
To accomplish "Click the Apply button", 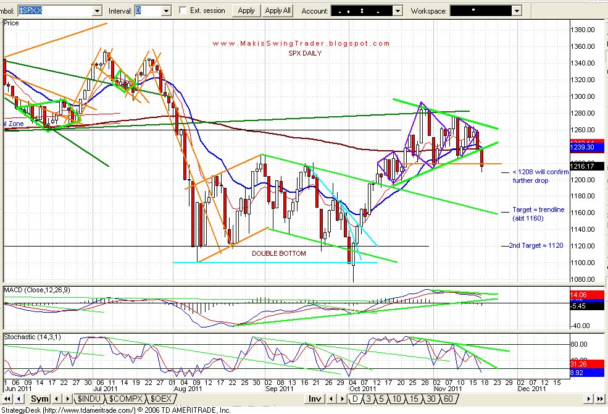I will (x=246, y=11).
